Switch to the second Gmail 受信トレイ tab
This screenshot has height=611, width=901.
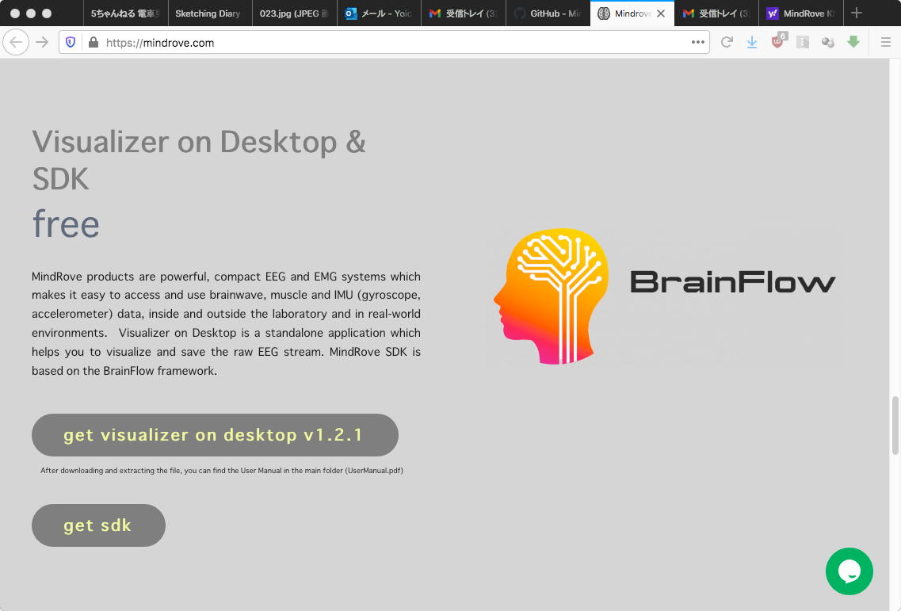[716, 13]
